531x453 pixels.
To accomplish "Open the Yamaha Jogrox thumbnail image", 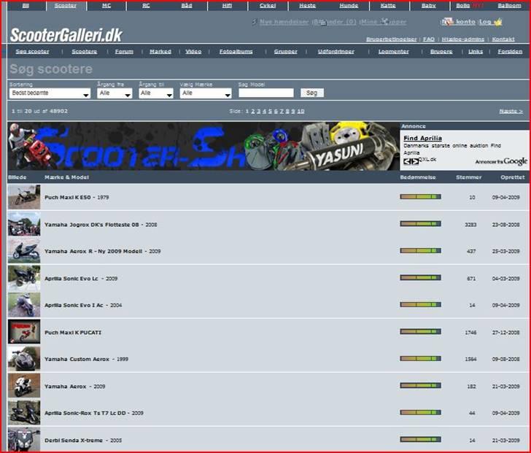I will coord(23,224).
